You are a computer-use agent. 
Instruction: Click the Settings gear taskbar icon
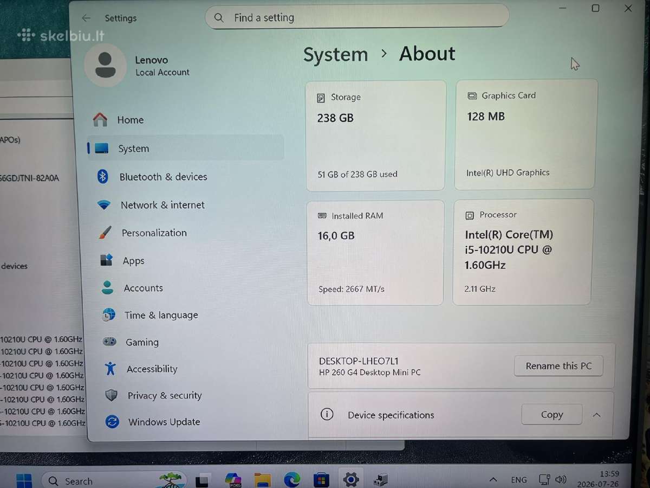tap(351, 479)
